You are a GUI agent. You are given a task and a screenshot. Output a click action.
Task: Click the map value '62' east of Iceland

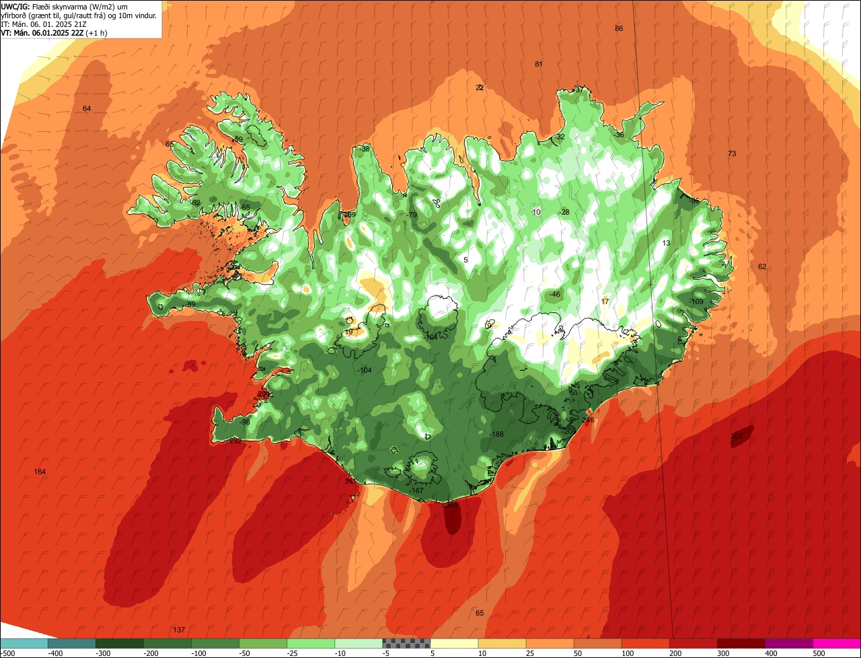tap(762, 266)
